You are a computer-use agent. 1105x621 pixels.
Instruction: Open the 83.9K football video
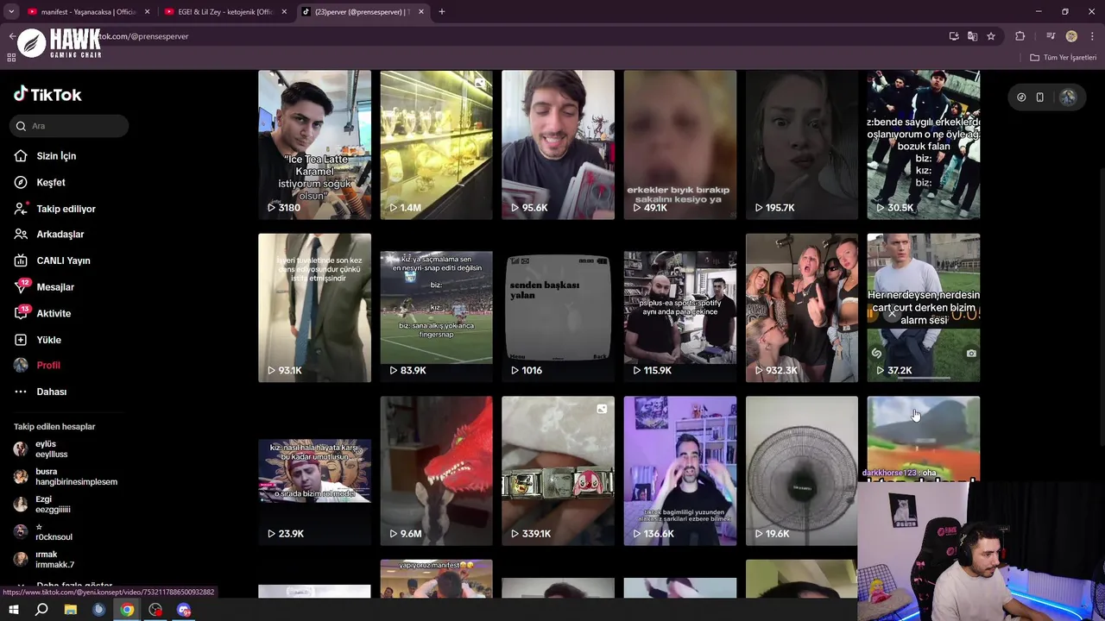pos(436,308)
